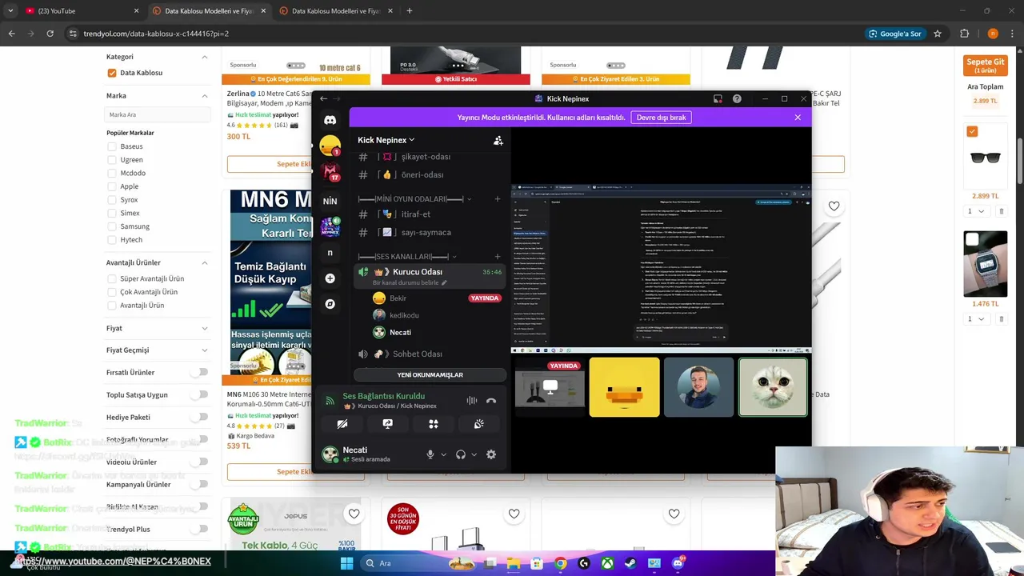Open Xbox app from the taskbar
Screen dimensions: 1024x576
tap(607, 563)
